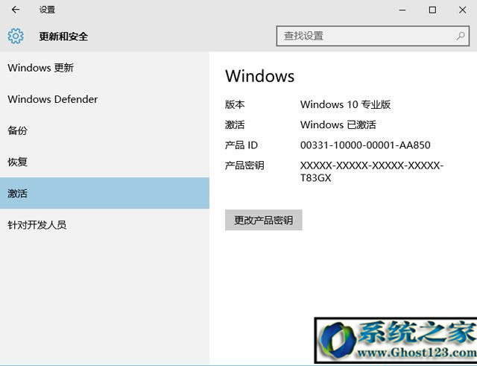Screen dimensions: 477x366
Task: Open the Windows 更新 section
Action: coord(104,68)
